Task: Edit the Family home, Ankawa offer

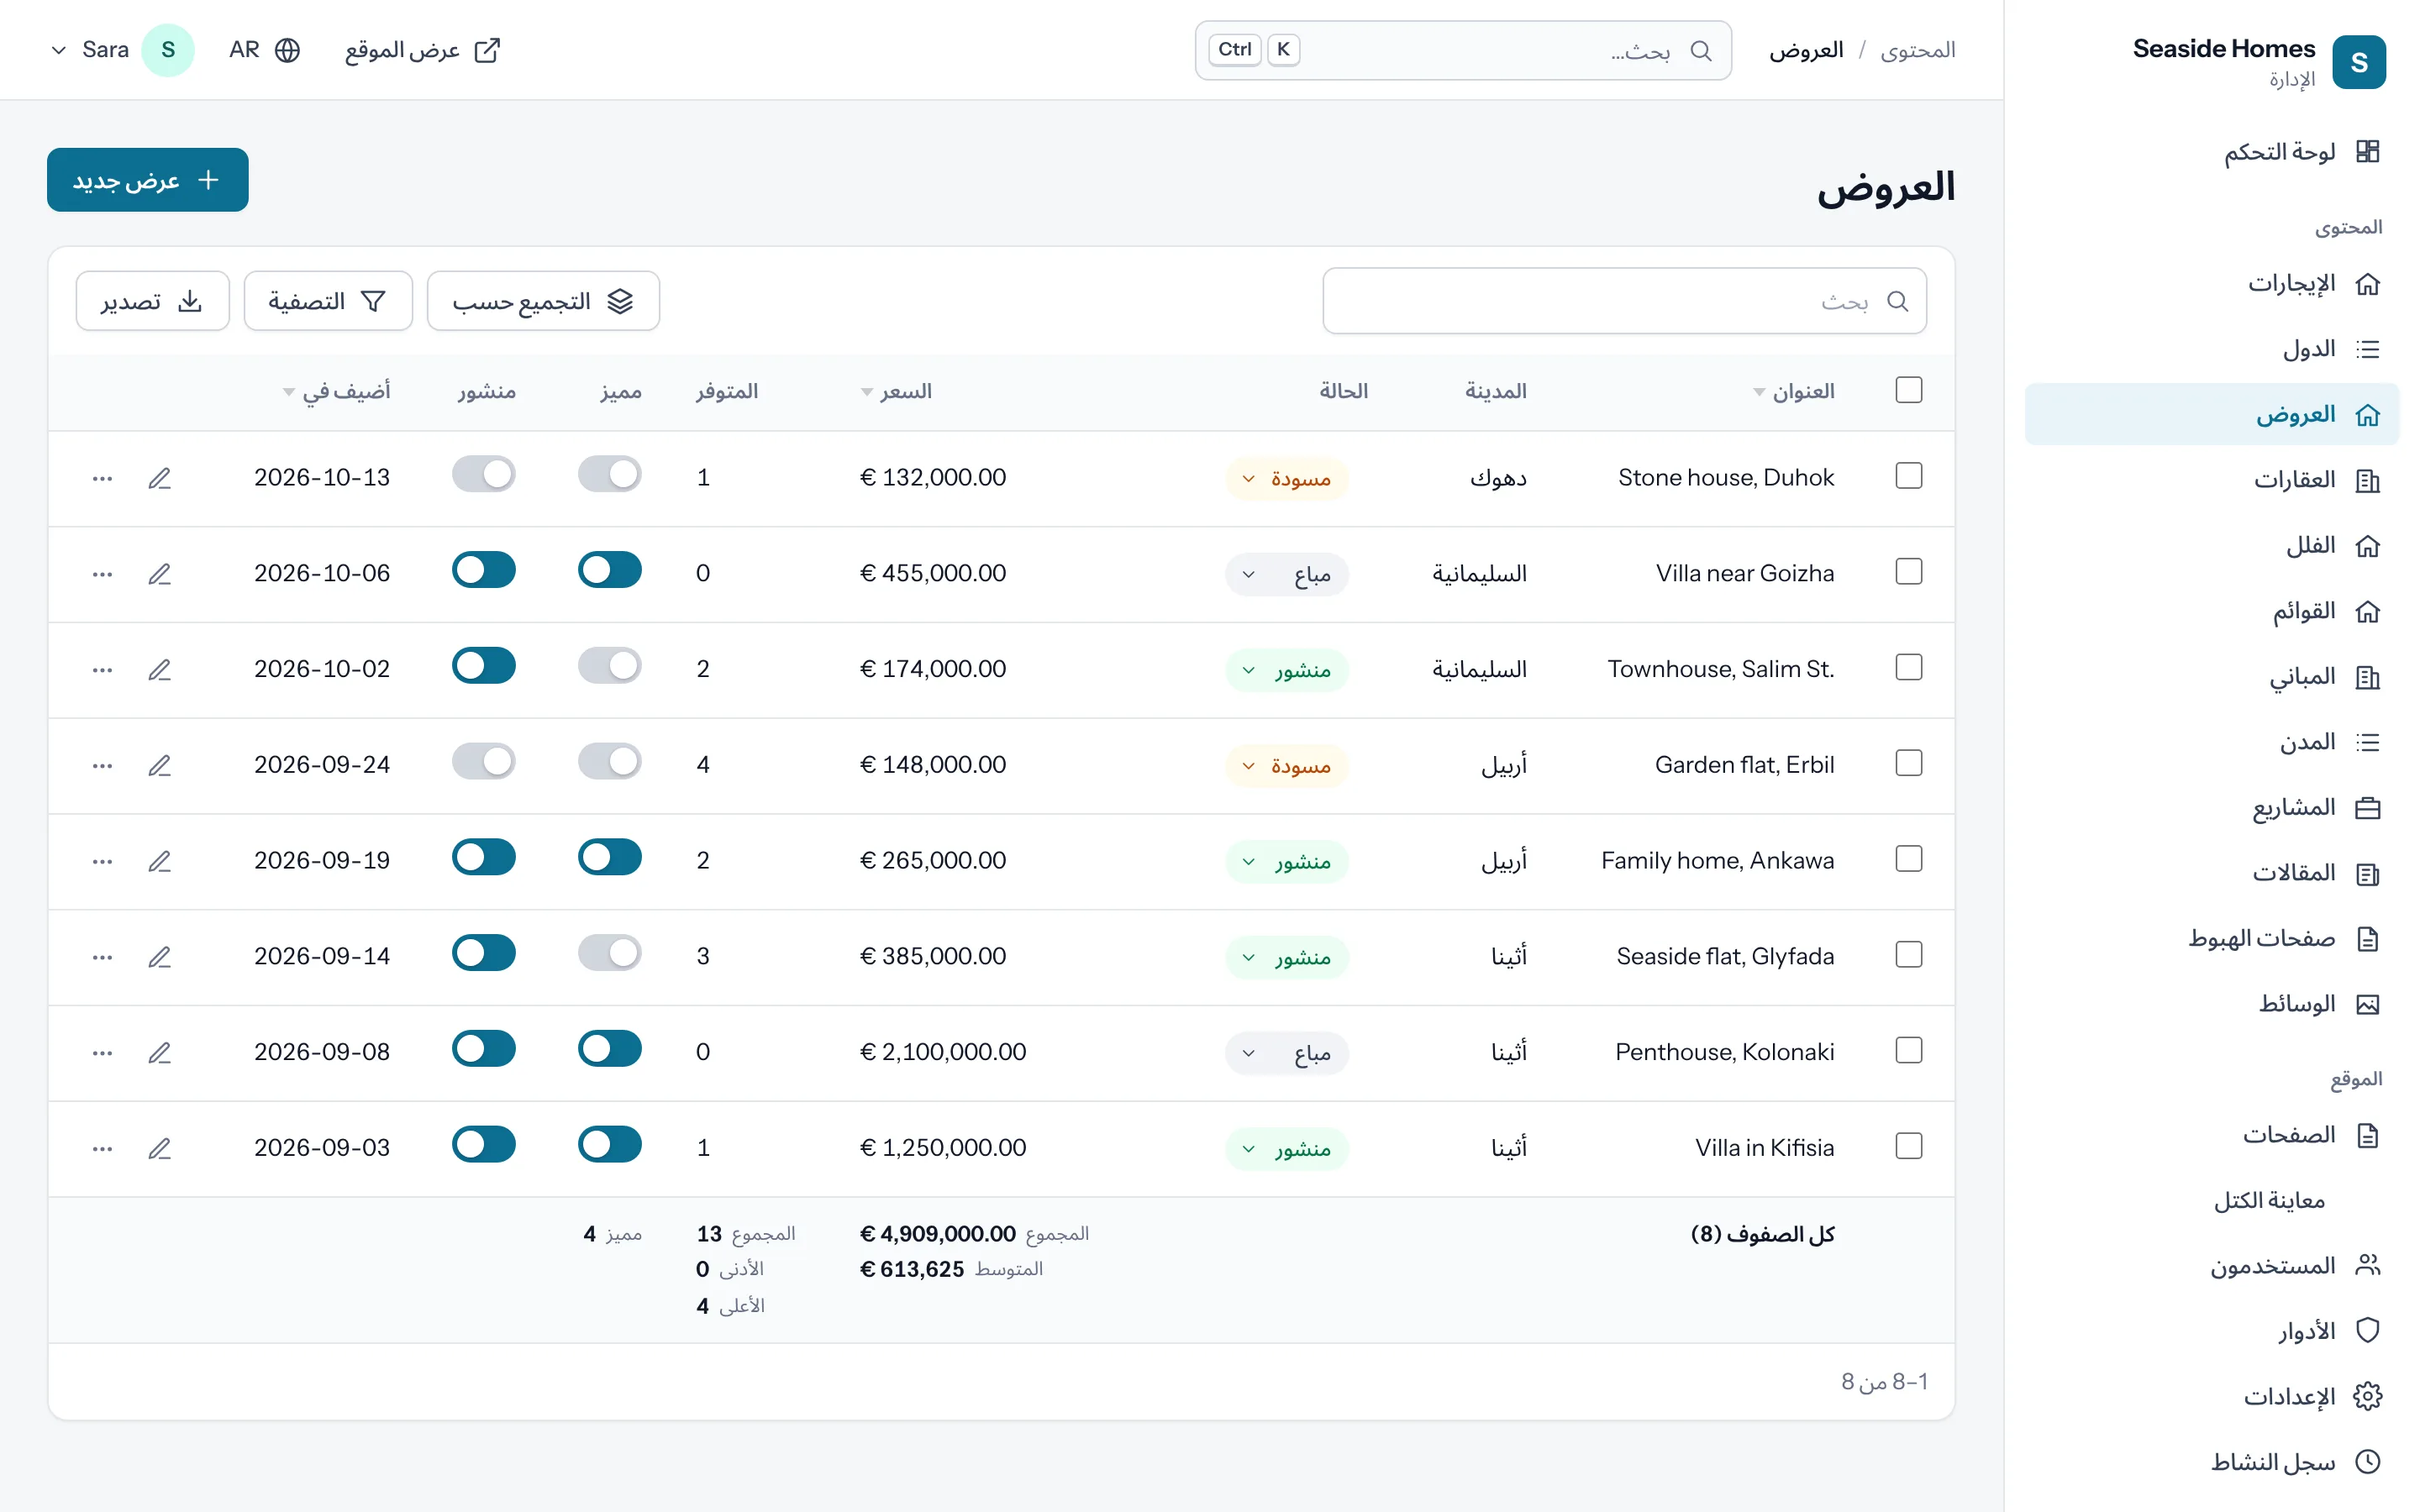Action: click(160, 861)
